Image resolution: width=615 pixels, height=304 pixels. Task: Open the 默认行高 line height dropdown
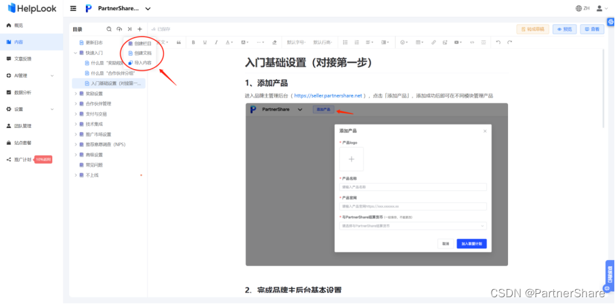(x=322, y=43)
